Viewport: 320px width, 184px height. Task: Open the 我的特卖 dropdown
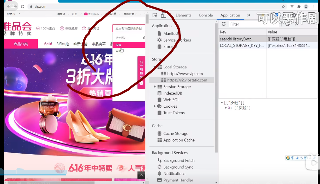(x=130, y=14)
